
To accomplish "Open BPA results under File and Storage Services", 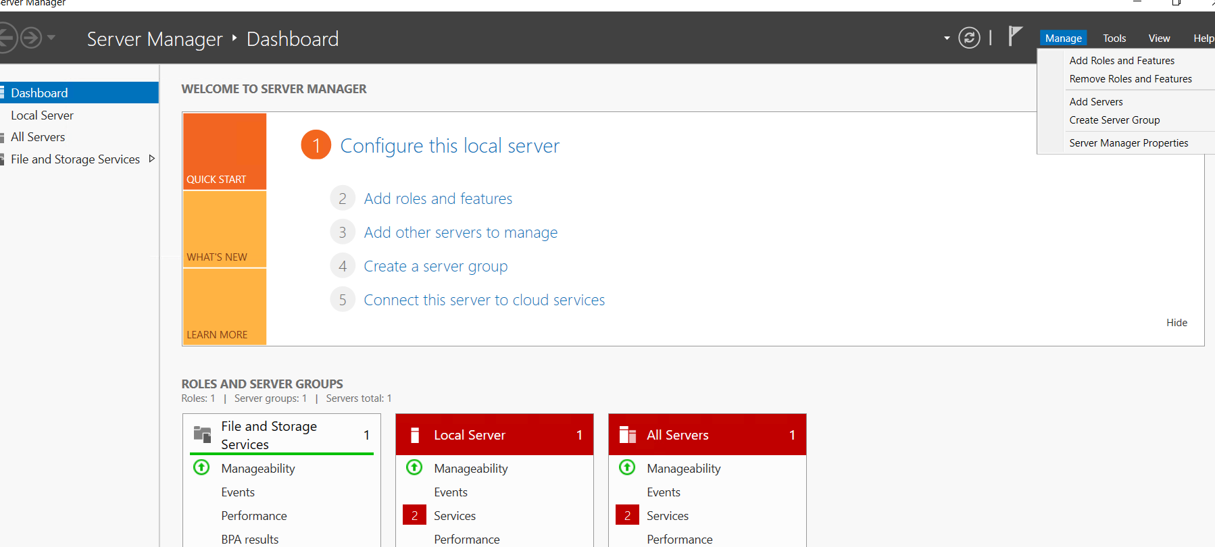I will coord(250,540).
